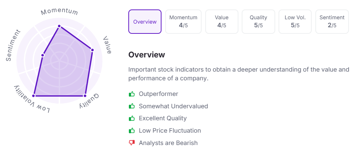Click thumbs-up icon beside Excellent Quality
This screenshot has width=358, height=153.
point(132,118)
